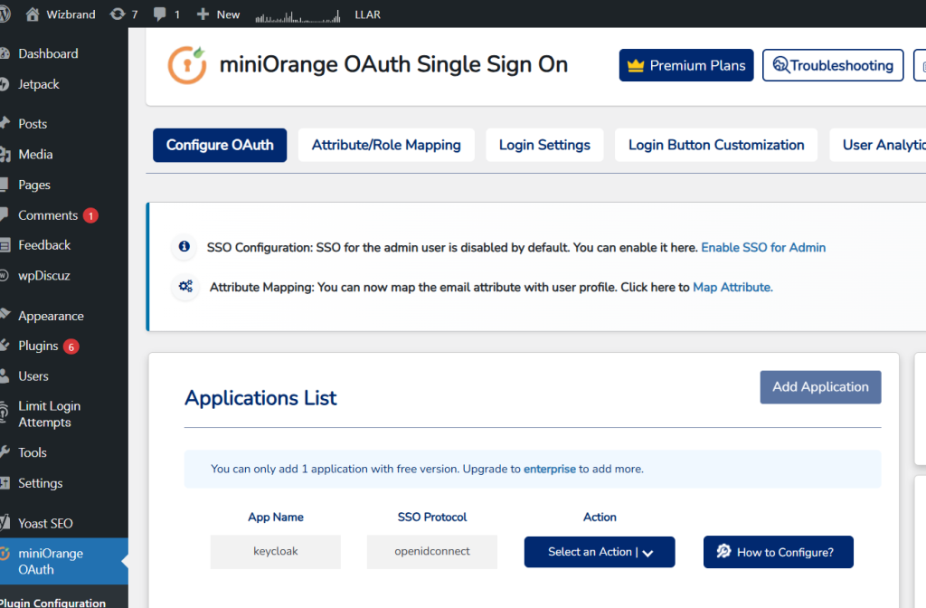Click the Map Attribute link

click(732, 287)
